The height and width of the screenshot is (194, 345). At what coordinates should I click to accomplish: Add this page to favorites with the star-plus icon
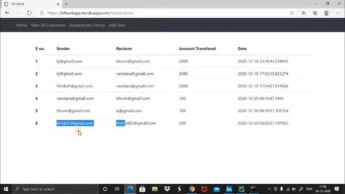tap(292, 13)
